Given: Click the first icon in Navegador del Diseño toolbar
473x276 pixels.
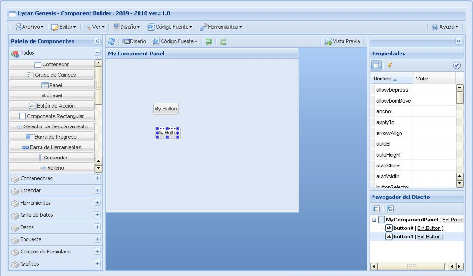Looking at the screenshot, I should 376,209.
